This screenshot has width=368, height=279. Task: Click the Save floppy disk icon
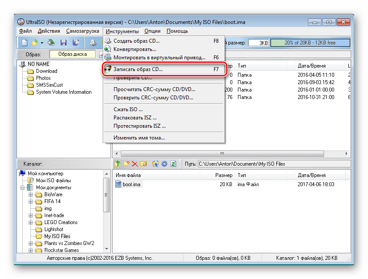[64, 43]
